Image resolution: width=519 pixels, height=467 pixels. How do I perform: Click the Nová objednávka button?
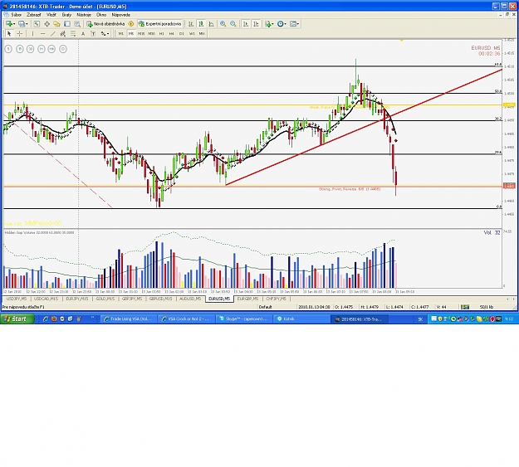click(x=106, y=24)
